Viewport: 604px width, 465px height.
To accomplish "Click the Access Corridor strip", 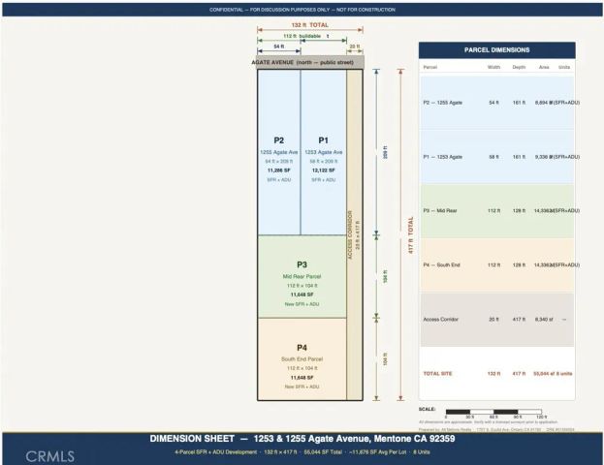I will tap(355, 234).
